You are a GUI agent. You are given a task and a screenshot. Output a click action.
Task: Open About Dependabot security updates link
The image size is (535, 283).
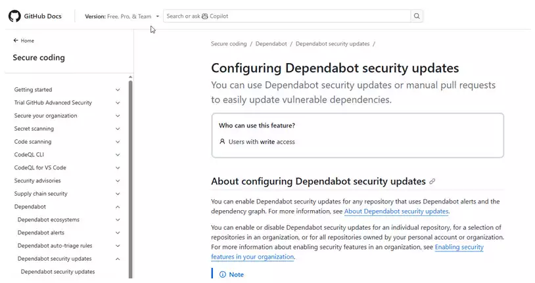[396, 211]
